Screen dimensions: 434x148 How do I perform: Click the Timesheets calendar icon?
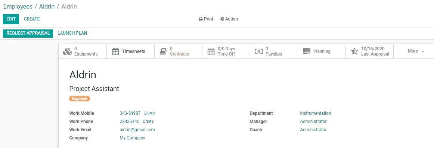point(115,51)
